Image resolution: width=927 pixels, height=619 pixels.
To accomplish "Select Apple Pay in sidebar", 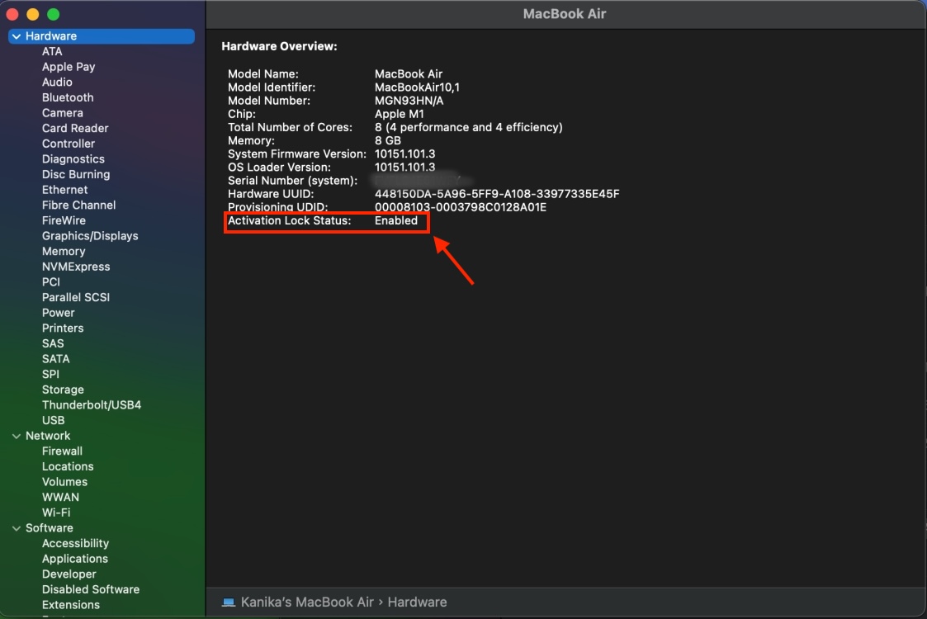I will pyautogui.click(x=69, y=67).
